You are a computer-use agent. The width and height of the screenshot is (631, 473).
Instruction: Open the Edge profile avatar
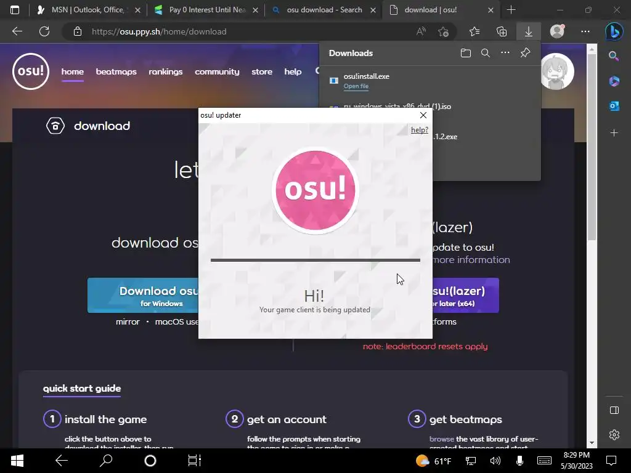tap(557, 31)
